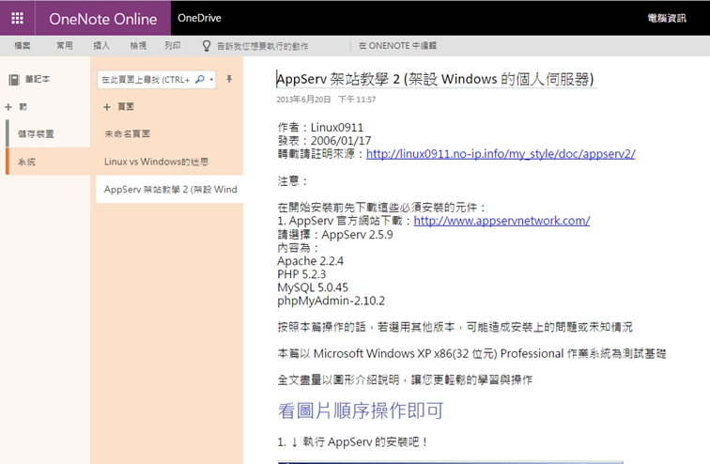Click the 注意： line
The height and width of the screenshot is (464, 710).
click(292, 181)
